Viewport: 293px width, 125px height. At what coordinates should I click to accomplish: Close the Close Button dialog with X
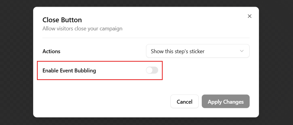point(249,16)
